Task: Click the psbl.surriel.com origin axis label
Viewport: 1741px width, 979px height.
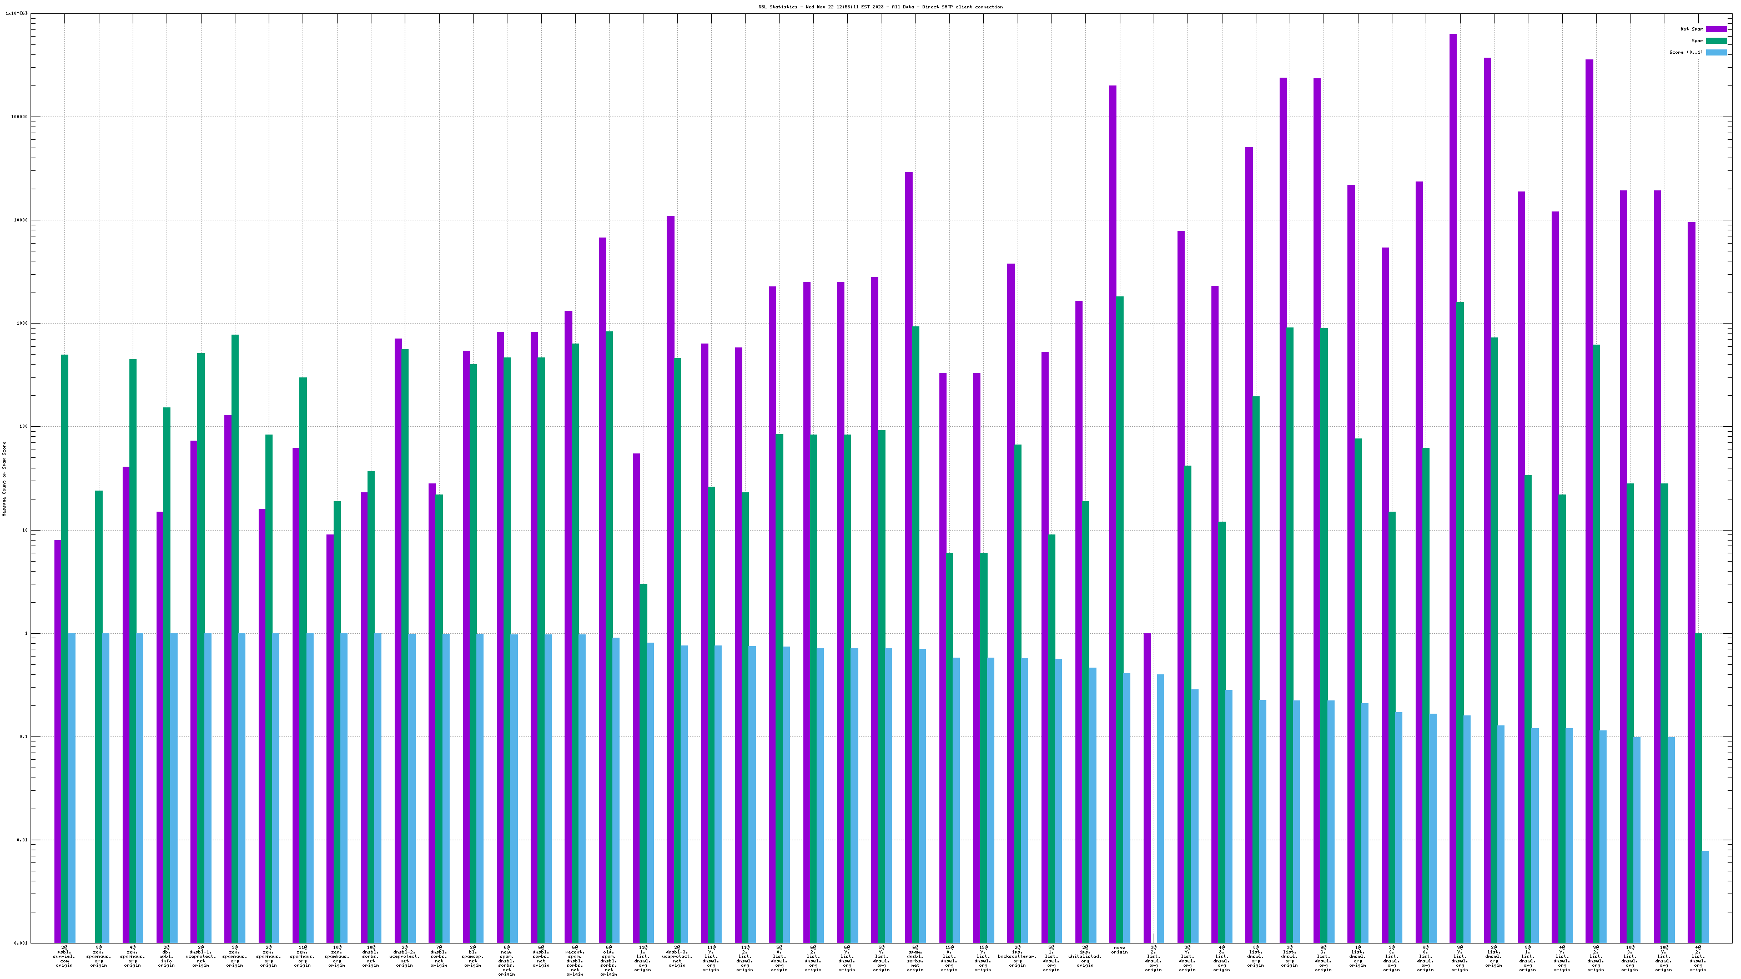Action: click(64, 957)
